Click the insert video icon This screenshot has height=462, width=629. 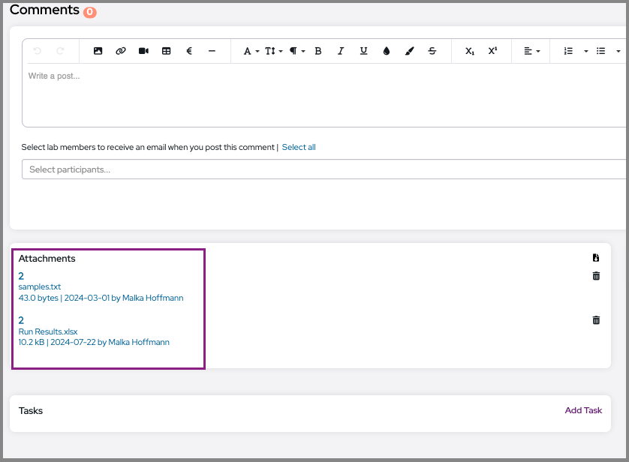click(x=143, y=51)
